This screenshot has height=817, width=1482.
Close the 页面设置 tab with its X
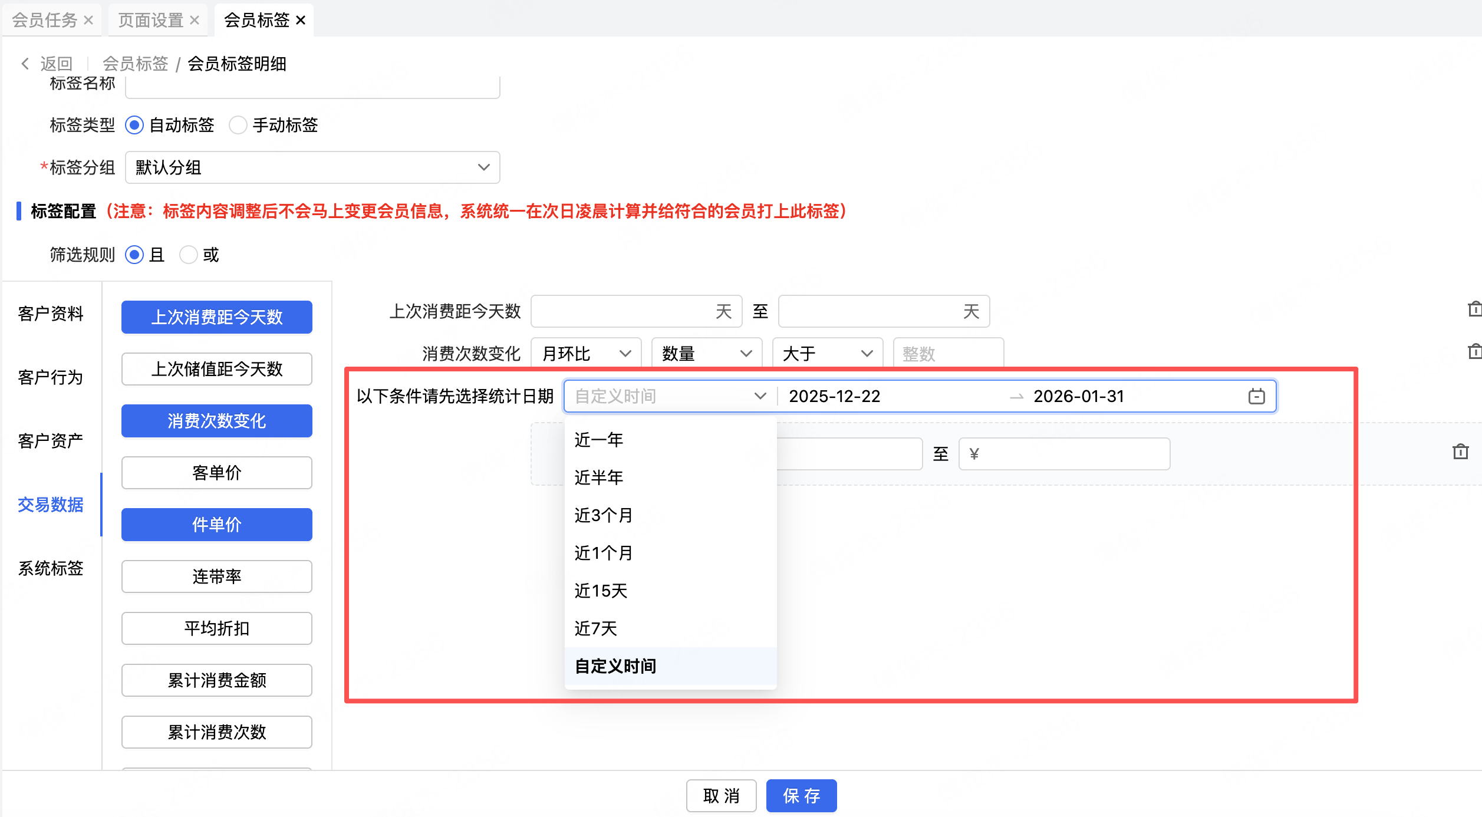point(195,20)
